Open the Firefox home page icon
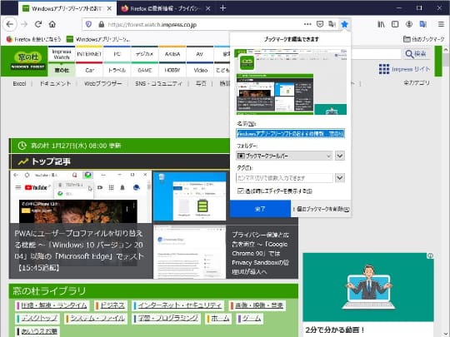The width and height of the screenshot is (450, 337). (52, 24)
